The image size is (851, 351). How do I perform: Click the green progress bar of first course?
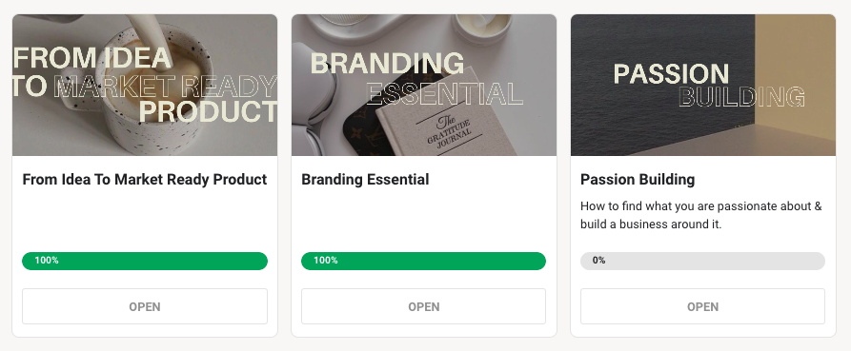pyautogui.click(x=145, y=261)
